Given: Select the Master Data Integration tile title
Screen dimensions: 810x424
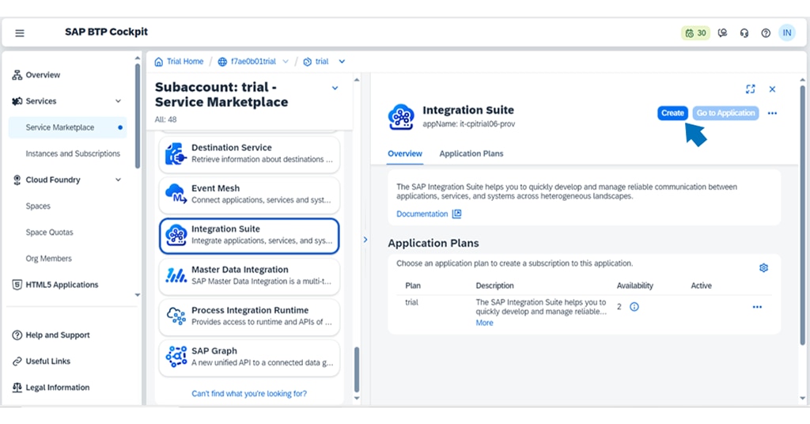Looking at the screenshot, I should [x=240, y=270].
